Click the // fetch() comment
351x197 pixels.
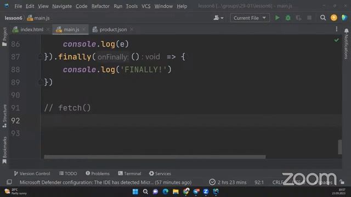click(x=67, y=108)
